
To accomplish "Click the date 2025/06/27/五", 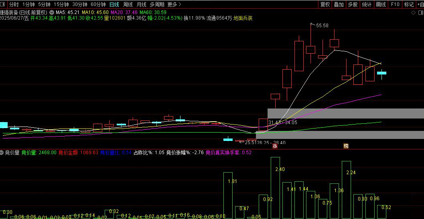I will point(14,18).
